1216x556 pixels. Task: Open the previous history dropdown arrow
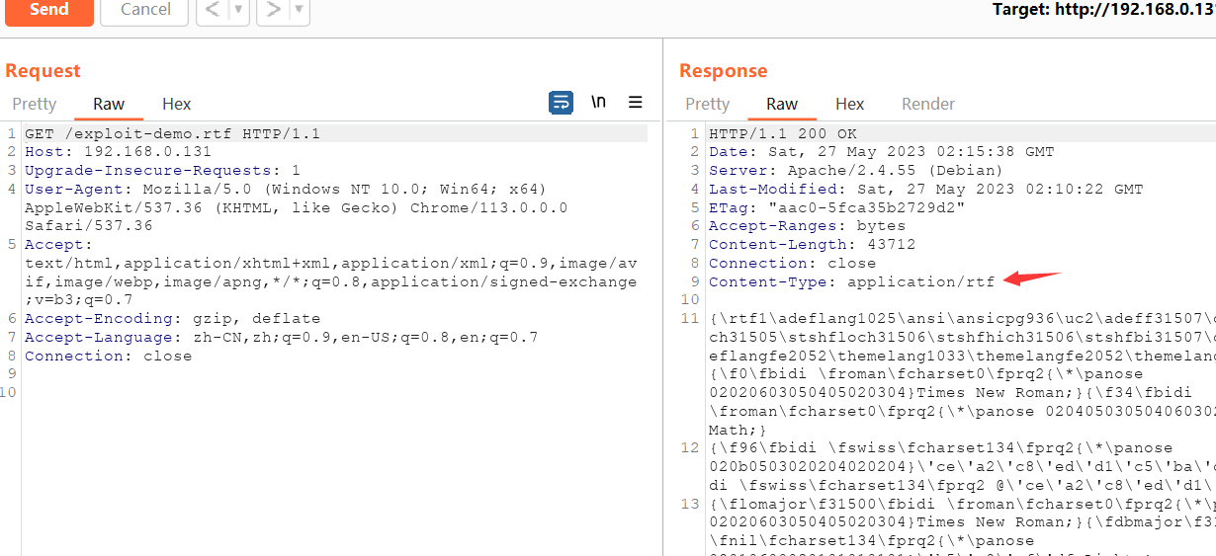coord(239,10)
